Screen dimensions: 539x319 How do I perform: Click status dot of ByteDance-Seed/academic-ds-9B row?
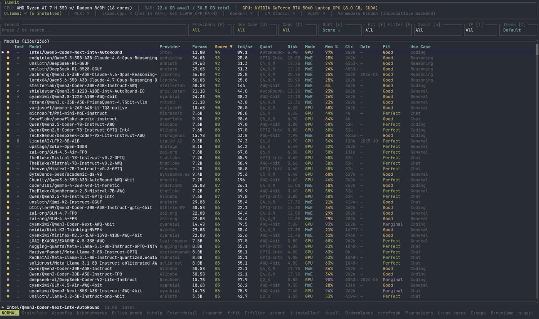pos(8,174)
